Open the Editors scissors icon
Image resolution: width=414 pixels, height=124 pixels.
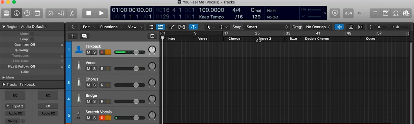tap(72, 13)
